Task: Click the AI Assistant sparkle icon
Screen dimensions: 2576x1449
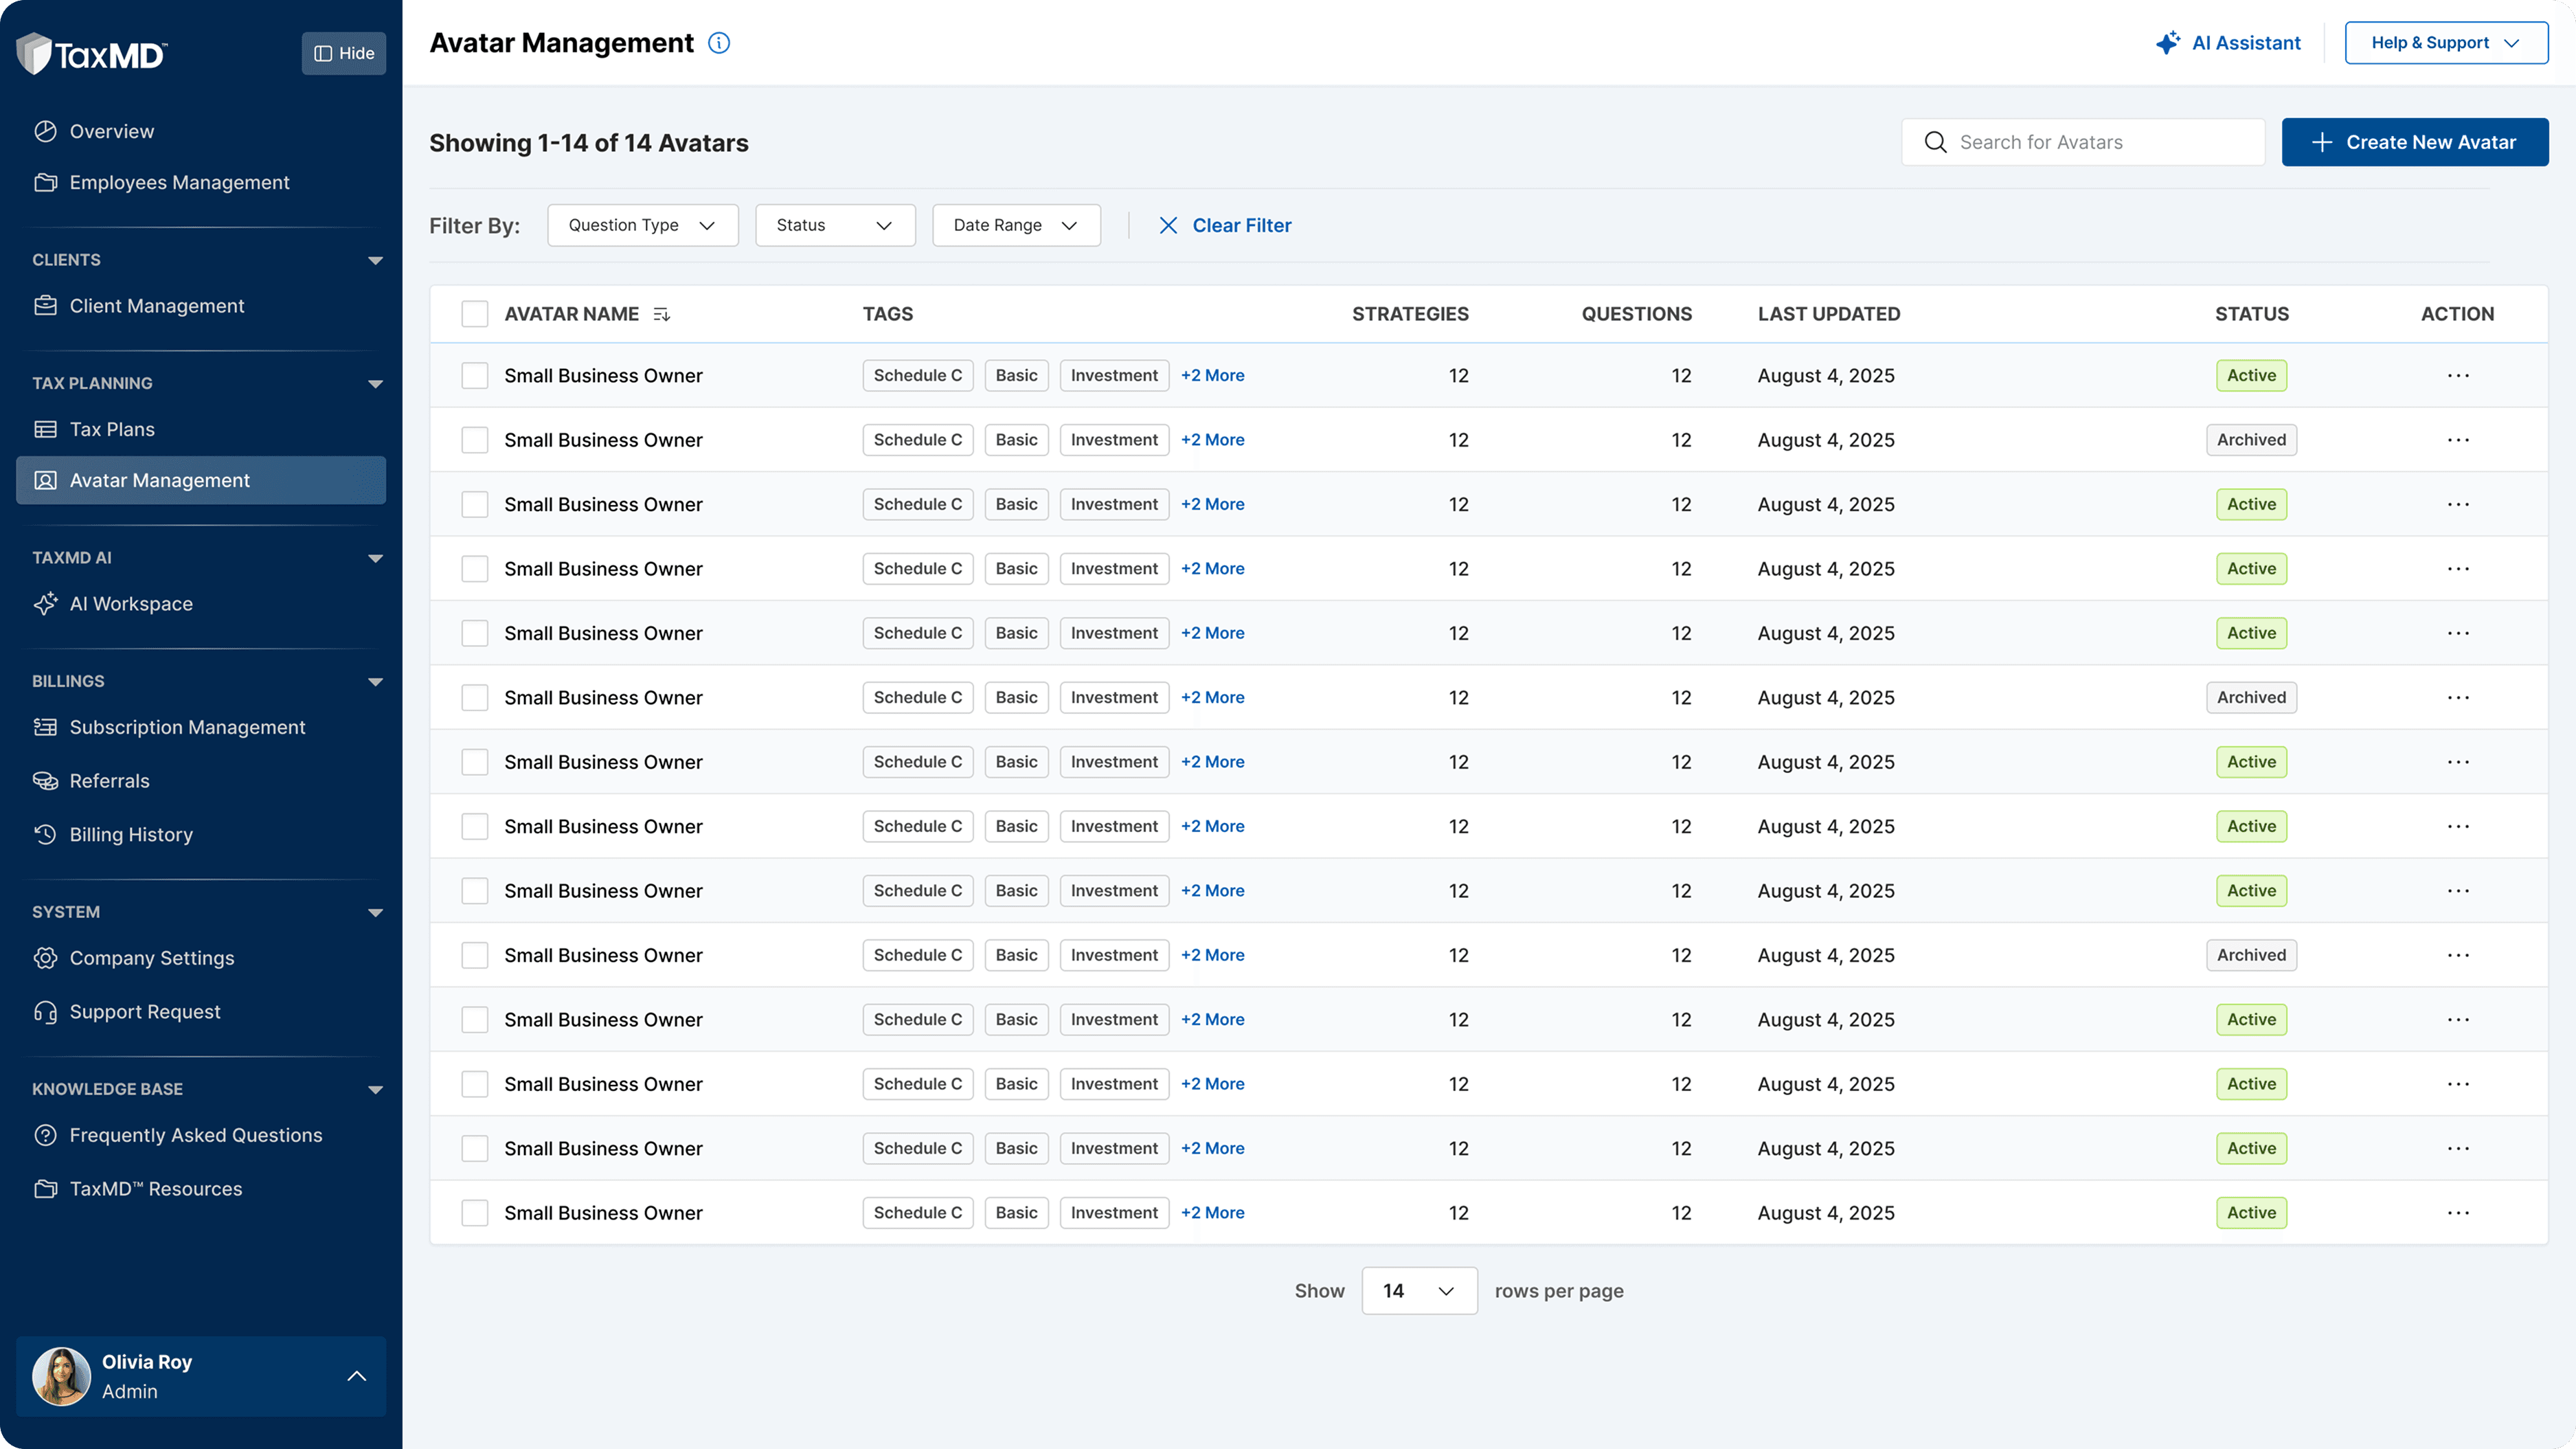Action: (2167, 43)
